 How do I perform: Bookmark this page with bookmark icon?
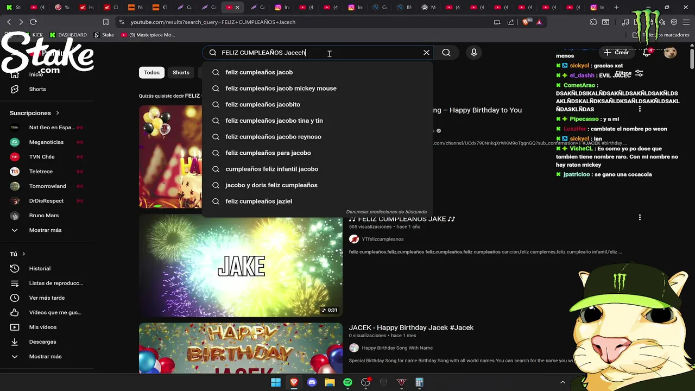pos(106,22)
